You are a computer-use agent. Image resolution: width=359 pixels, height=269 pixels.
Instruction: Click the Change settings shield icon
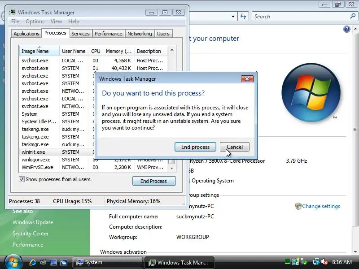[x=298, y=206]
